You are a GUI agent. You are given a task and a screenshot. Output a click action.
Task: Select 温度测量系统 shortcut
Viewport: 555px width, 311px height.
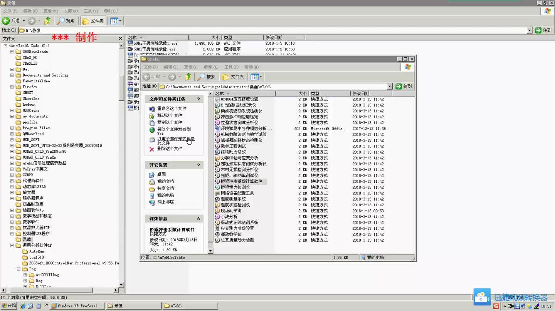pyautogui.click(x=230, y=199)
